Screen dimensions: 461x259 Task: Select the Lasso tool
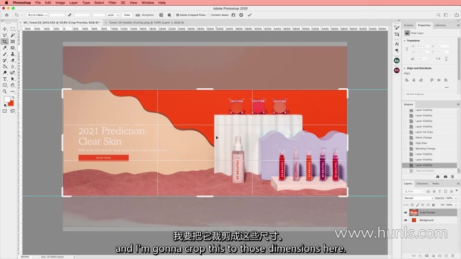tap(5, 35)
